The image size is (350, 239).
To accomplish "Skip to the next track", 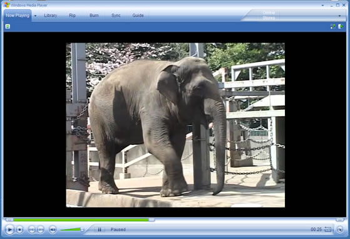I will (41, 230).
